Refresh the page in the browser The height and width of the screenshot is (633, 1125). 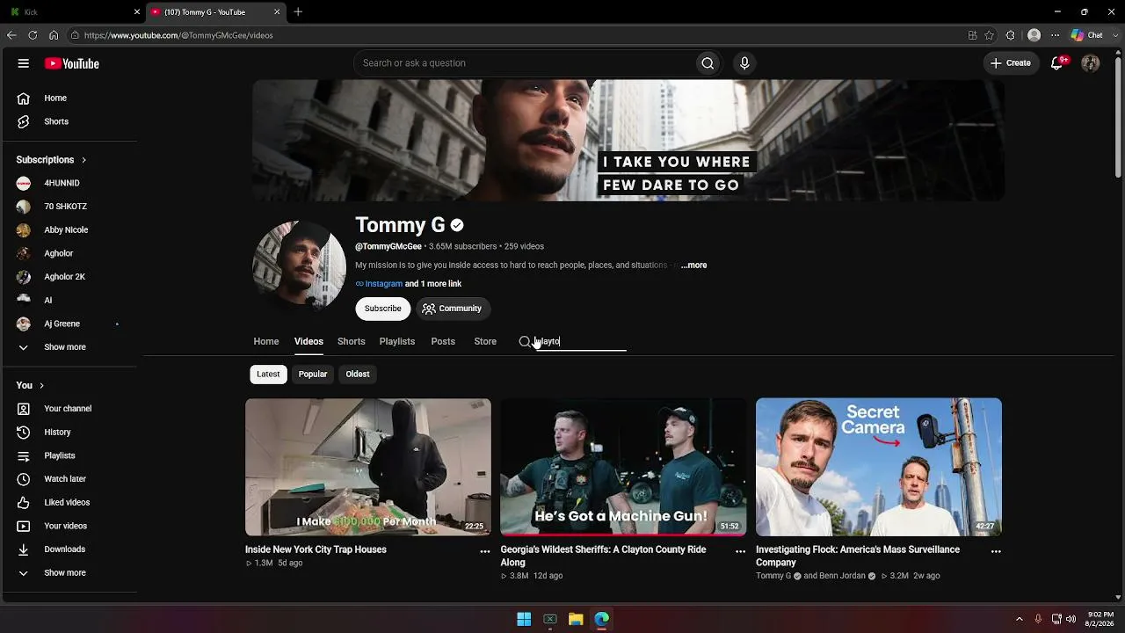33,35
